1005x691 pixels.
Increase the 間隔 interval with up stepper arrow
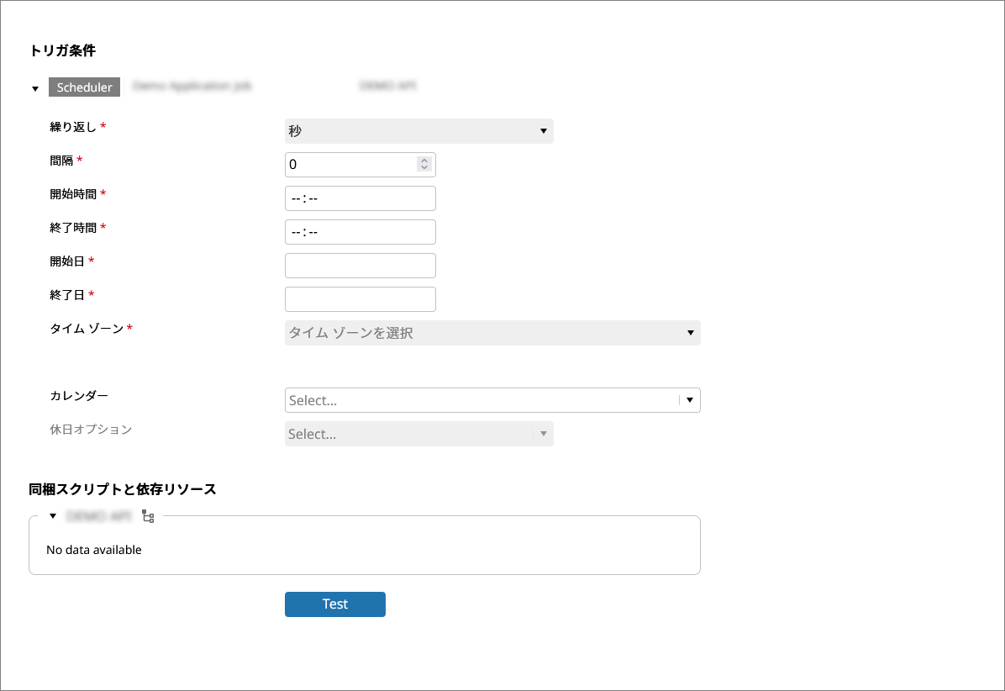click(424, 161)
